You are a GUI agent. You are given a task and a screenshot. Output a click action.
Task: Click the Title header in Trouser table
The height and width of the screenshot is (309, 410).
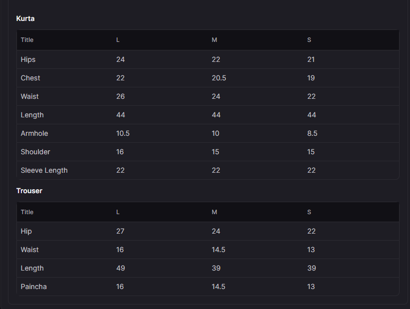pos(27,212)
